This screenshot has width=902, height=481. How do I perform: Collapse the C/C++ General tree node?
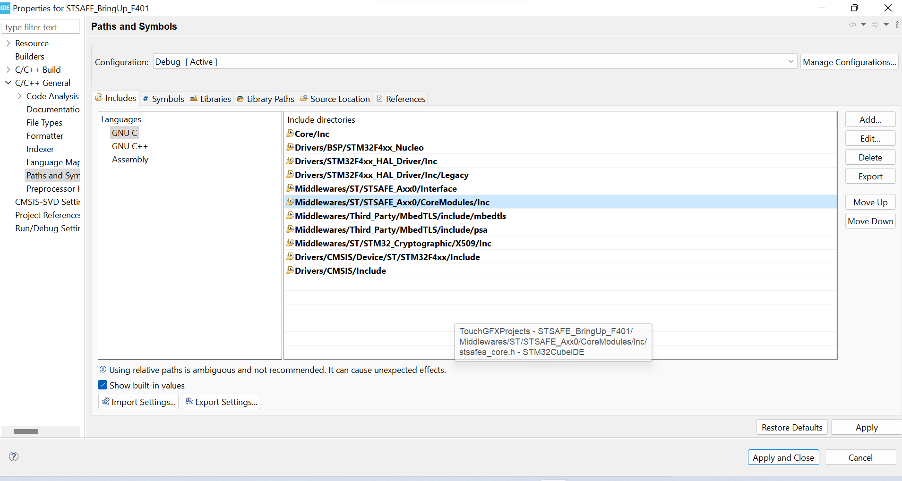(8, 83)
